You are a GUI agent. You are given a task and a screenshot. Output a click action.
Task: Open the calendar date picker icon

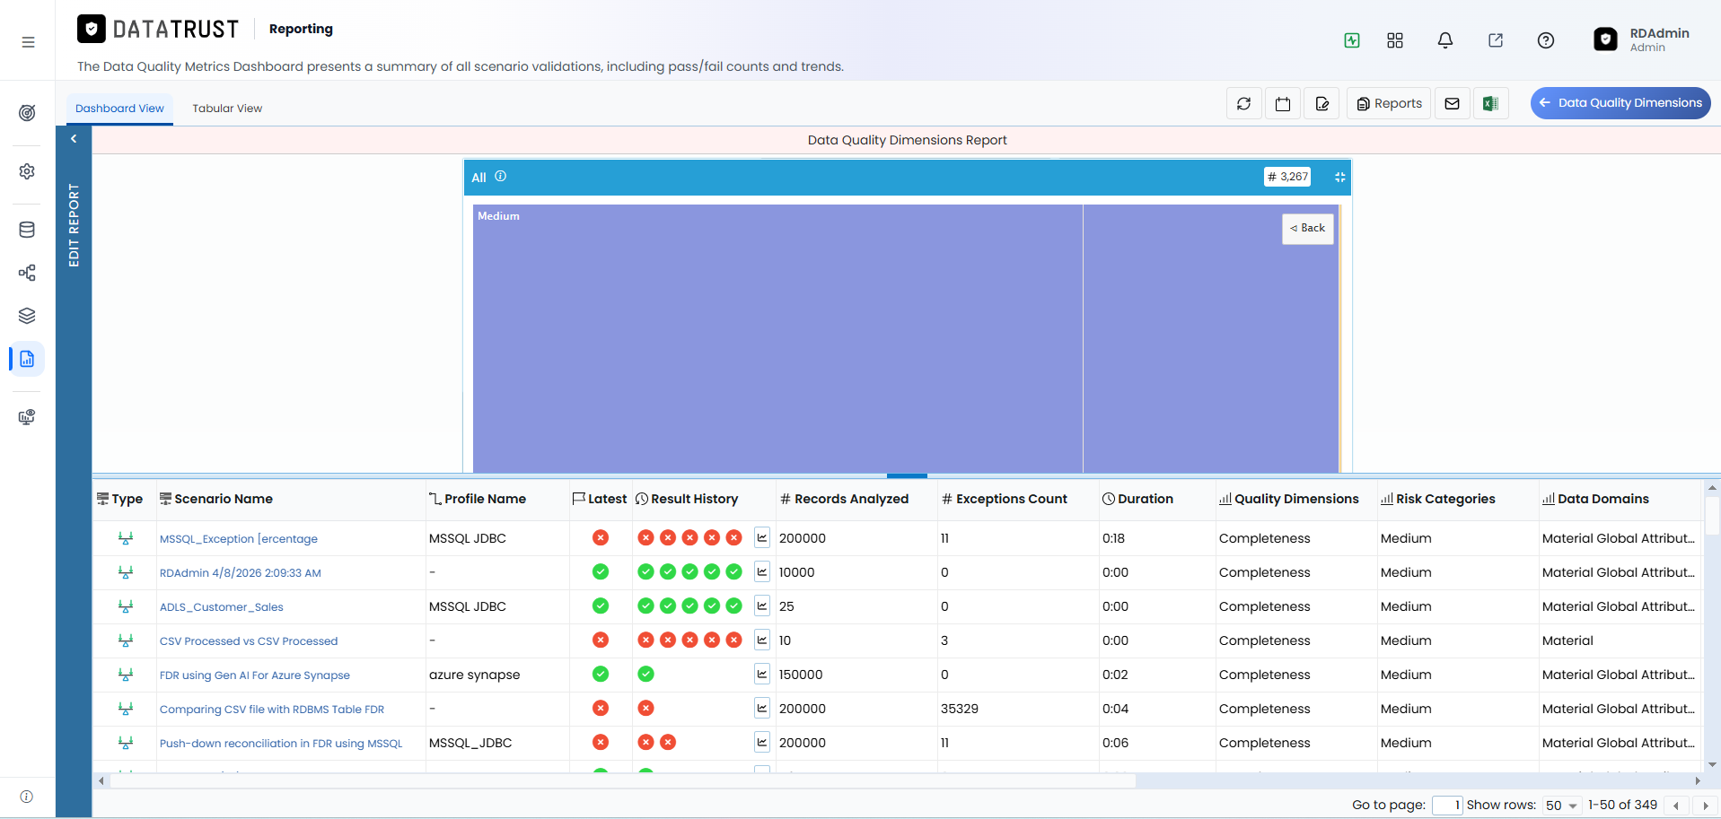click(1283, 104)
